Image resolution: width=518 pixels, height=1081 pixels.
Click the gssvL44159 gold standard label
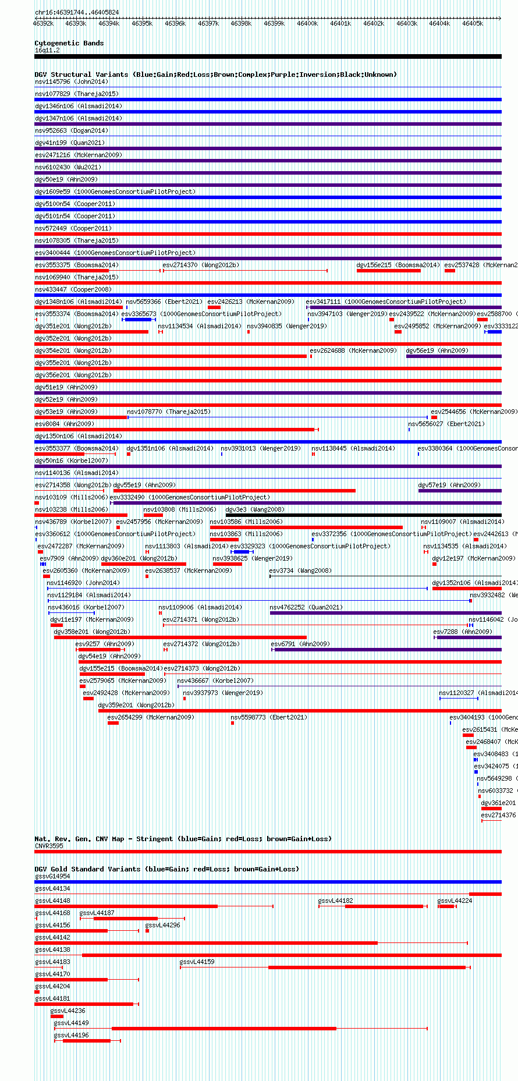coord(197,962)
